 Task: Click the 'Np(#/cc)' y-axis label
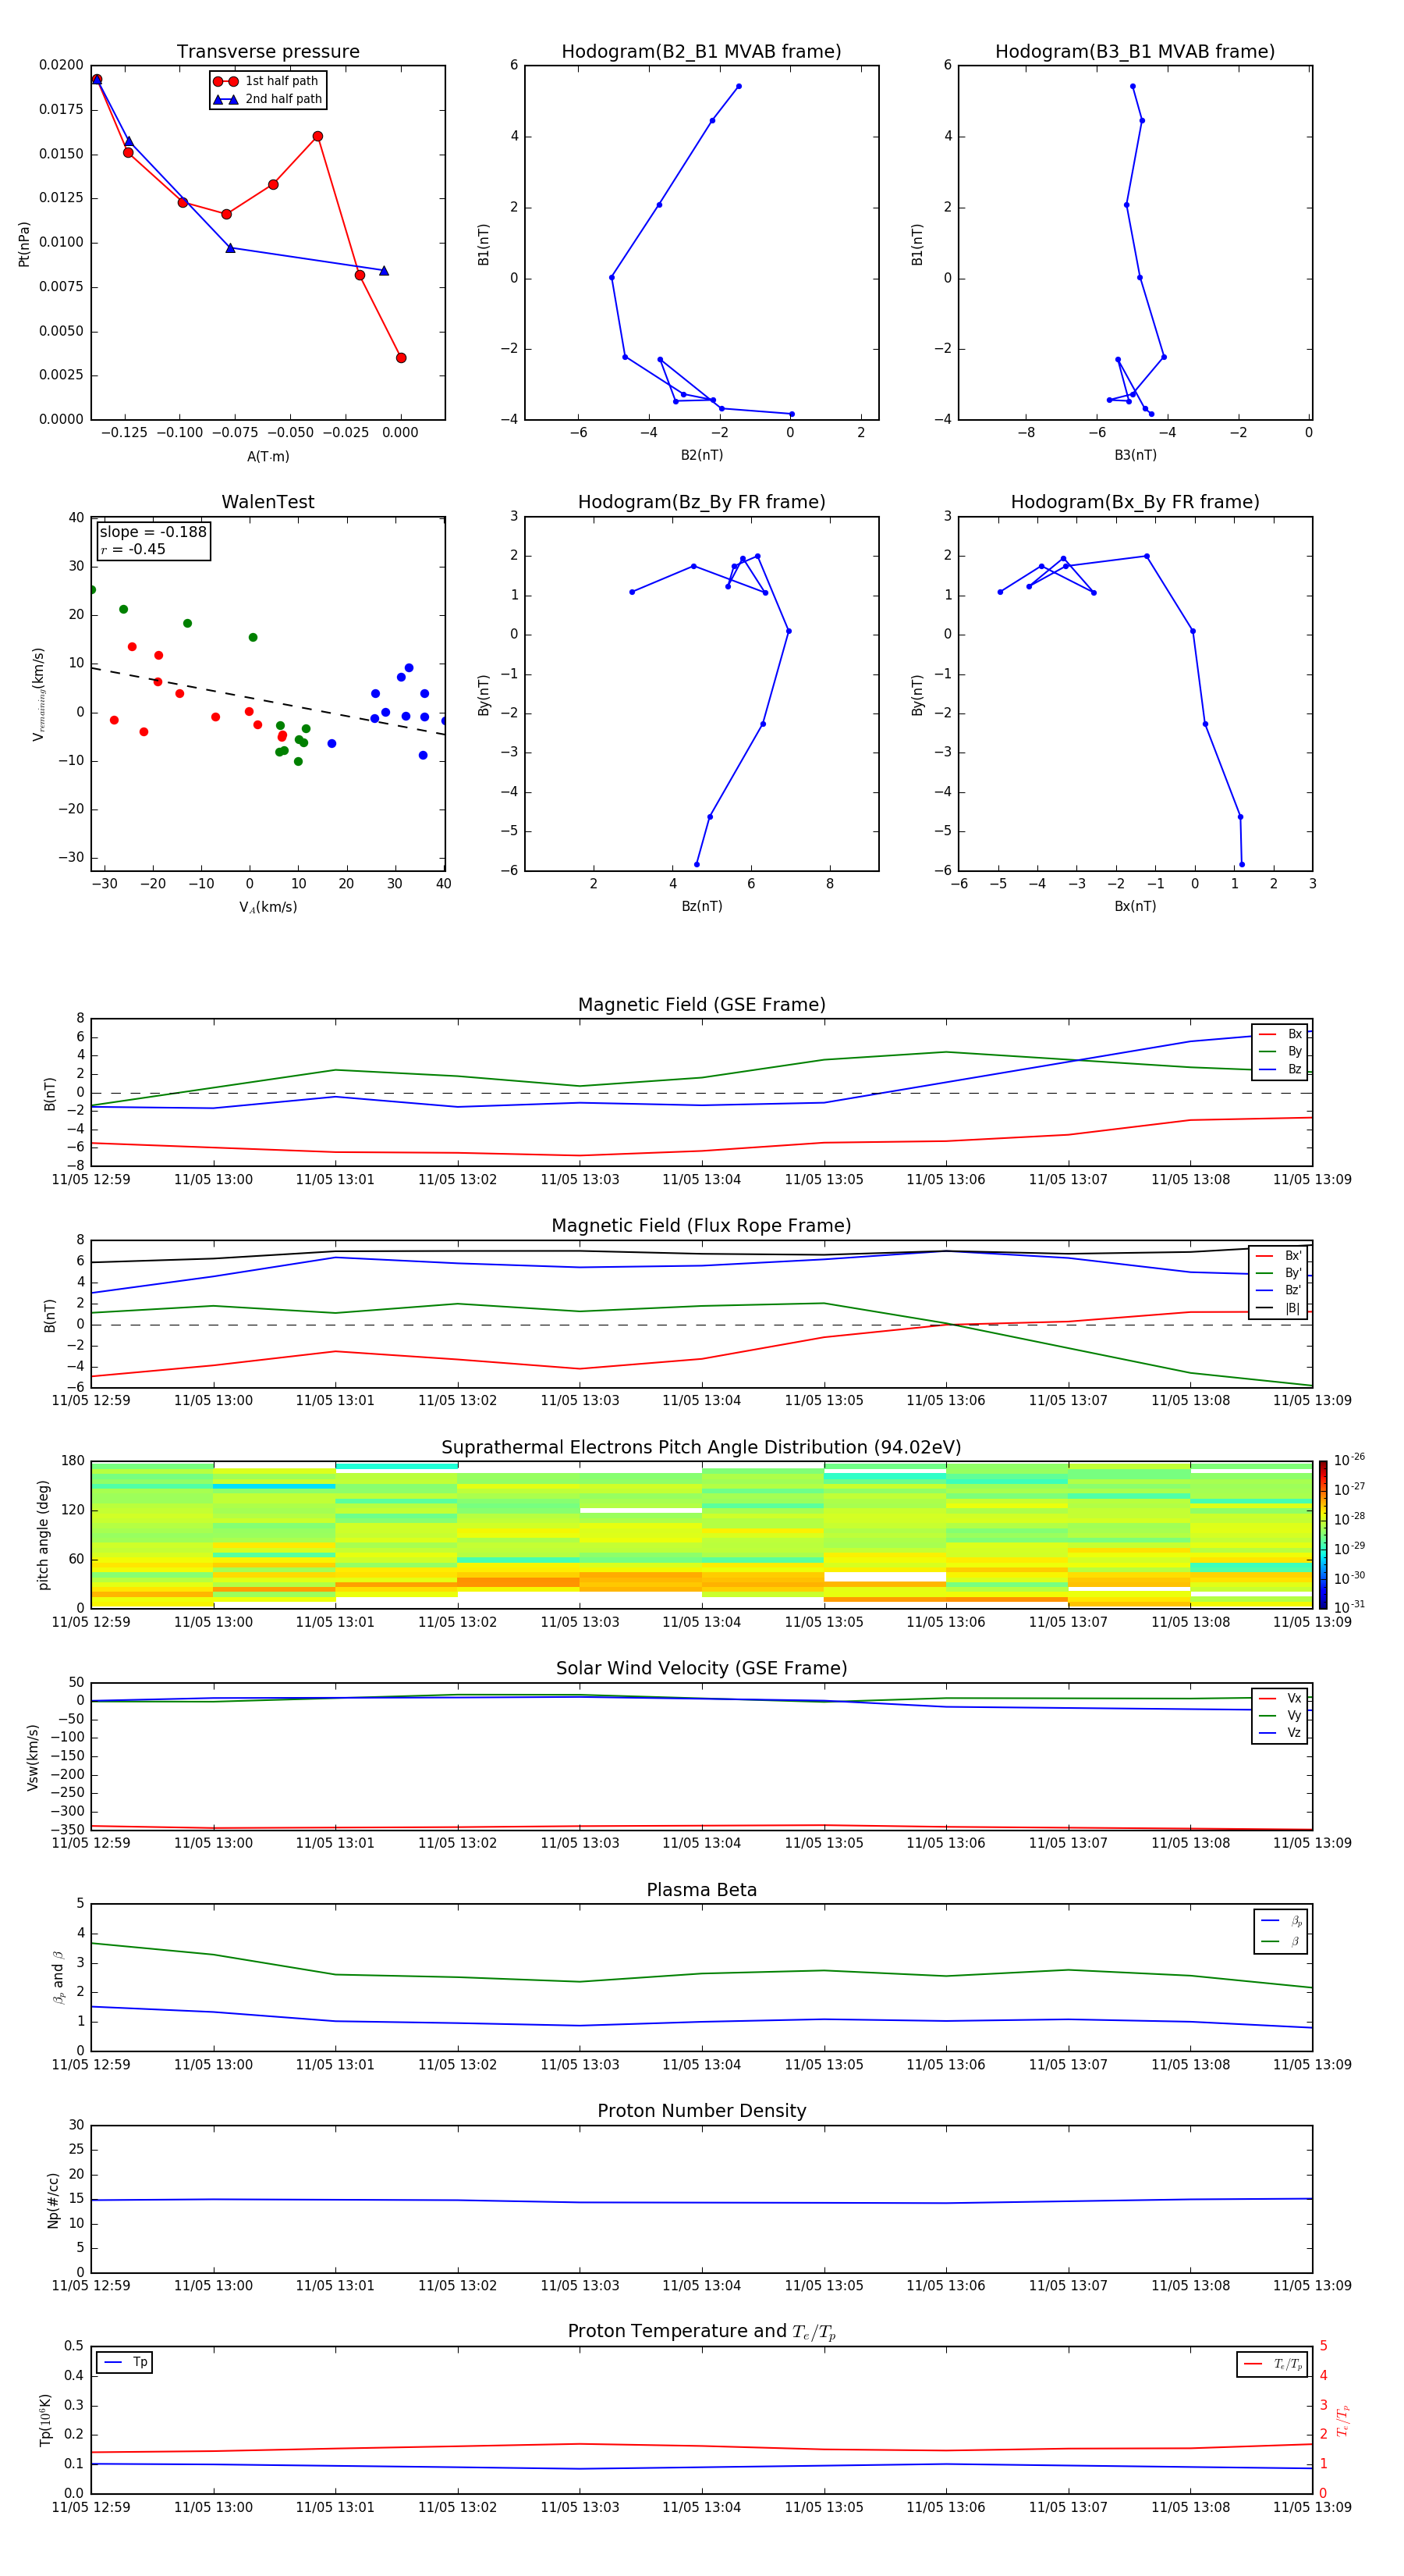pyautogui.click(x=53, y=2200)
